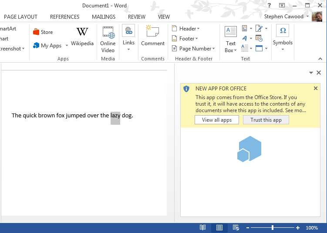
Task: Click the Signature Line icon
Action: [259, 28]
